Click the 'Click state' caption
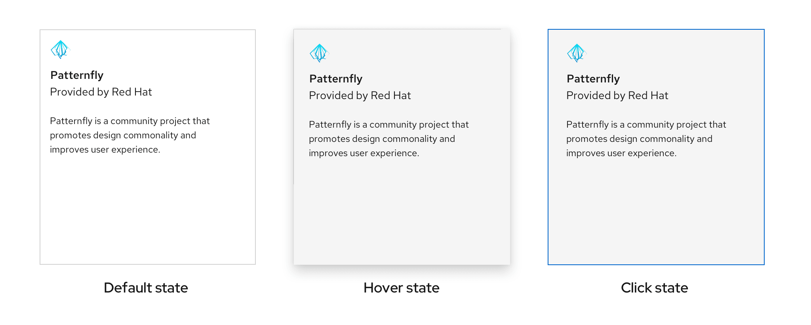 click(655, 288)
